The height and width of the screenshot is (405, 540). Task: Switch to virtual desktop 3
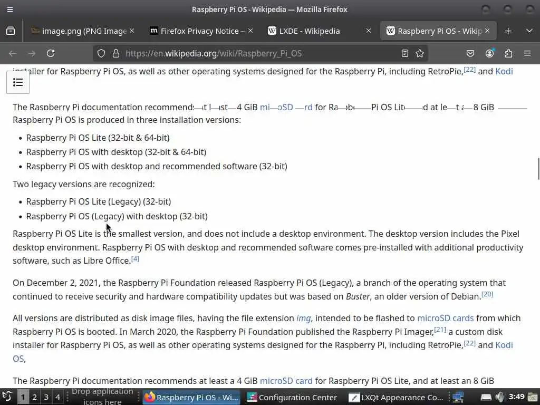46,397
